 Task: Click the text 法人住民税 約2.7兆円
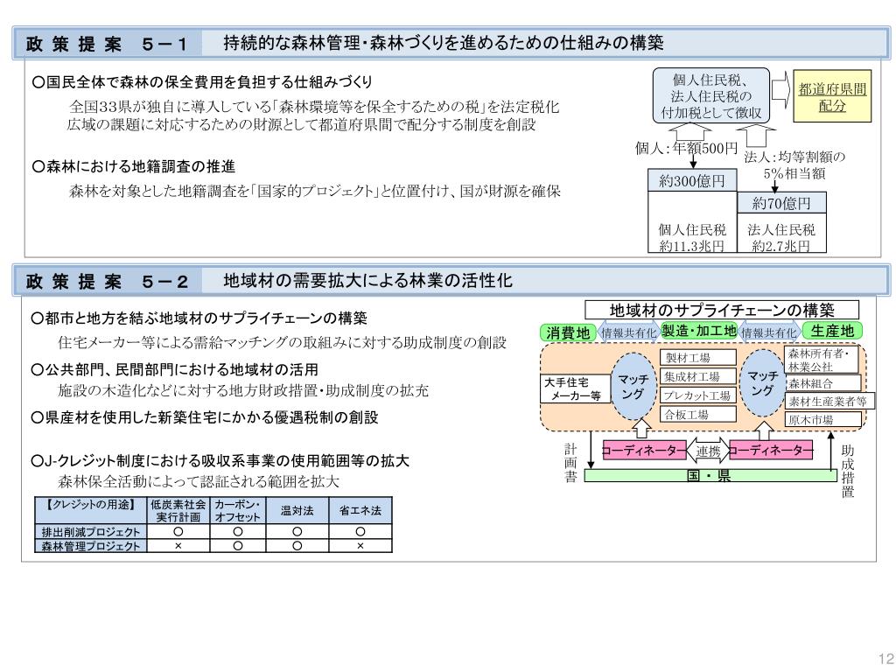781,238
